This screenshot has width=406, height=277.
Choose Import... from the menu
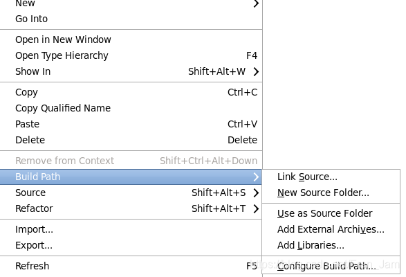tap(131, 229)
